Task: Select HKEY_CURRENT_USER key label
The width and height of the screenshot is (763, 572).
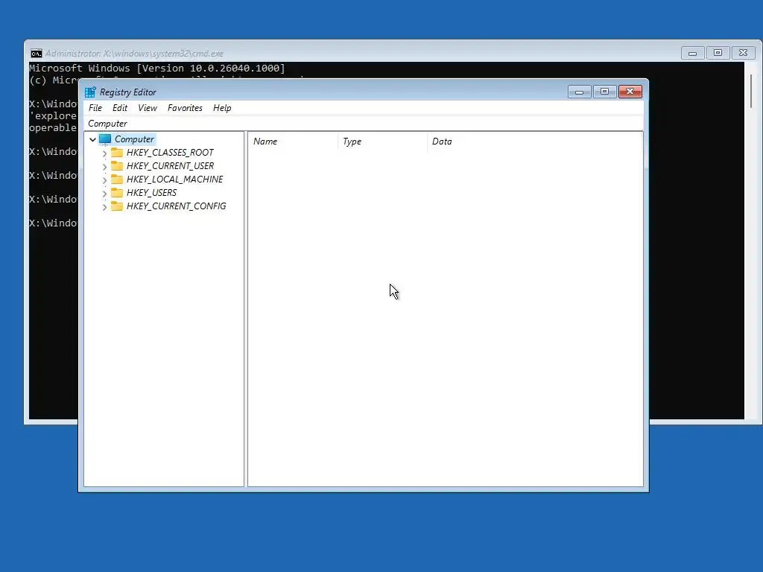Action: click(x=170, y=166)
